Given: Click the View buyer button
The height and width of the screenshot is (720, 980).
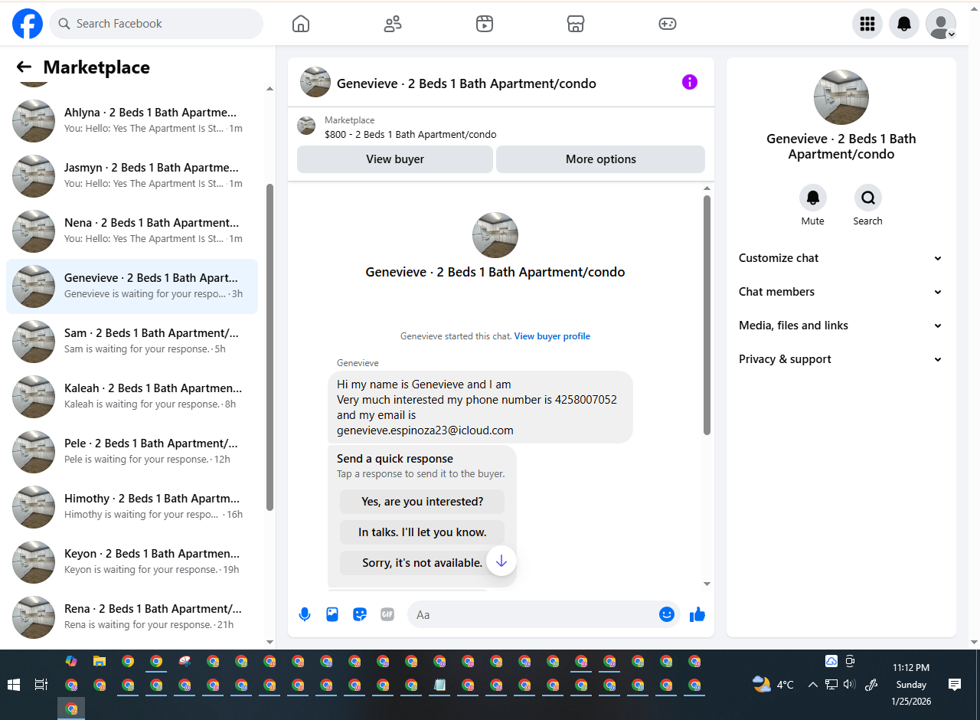Looking at the screenshot, I should point(395,159).
